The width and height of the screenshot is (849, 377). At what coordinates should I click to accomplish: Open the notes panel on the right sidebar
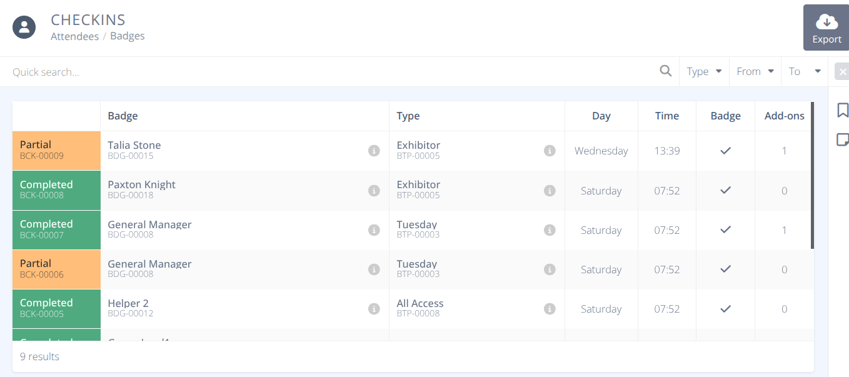(843, 139)
